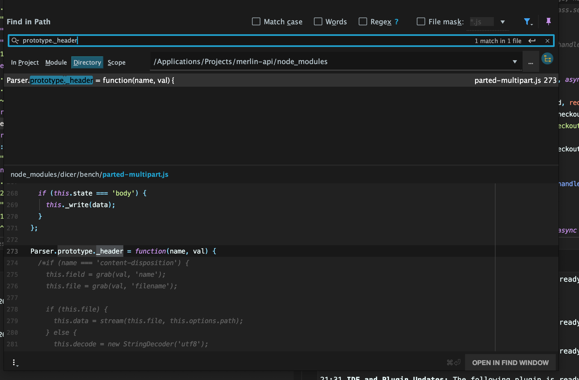This screenshot has height=380, width=579.
Task: Expand the recent searches dropdown arrow near File mask
Action: click(x=503, y=22)
